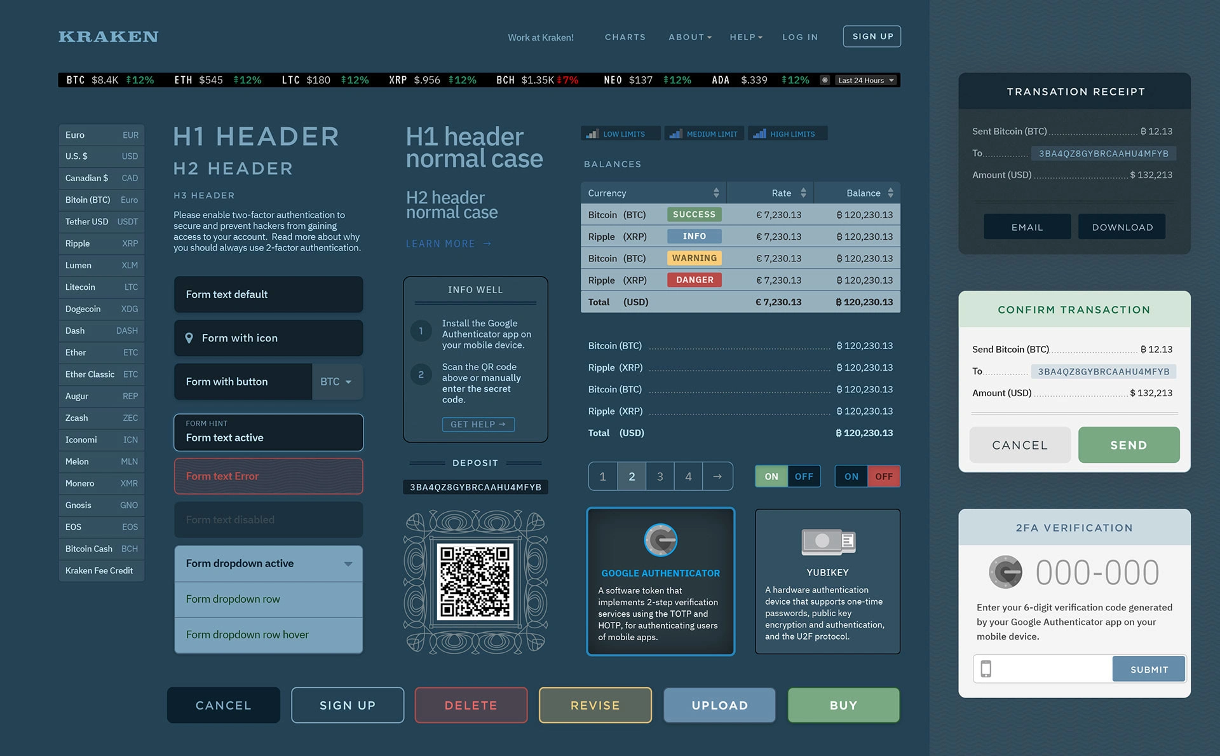
Task: Switch green toggle to OFF
Action: click(x=803, y=476)
